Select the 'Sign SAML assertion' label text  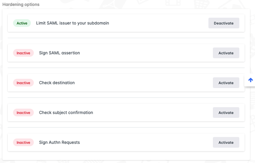[60, 53]
